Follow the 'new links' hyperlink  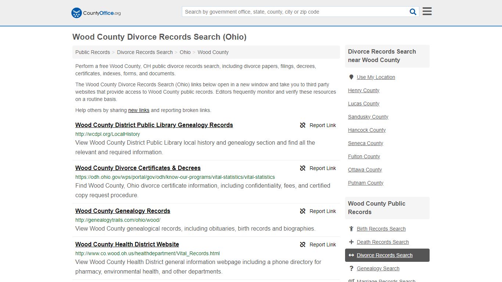pos(139,110)
